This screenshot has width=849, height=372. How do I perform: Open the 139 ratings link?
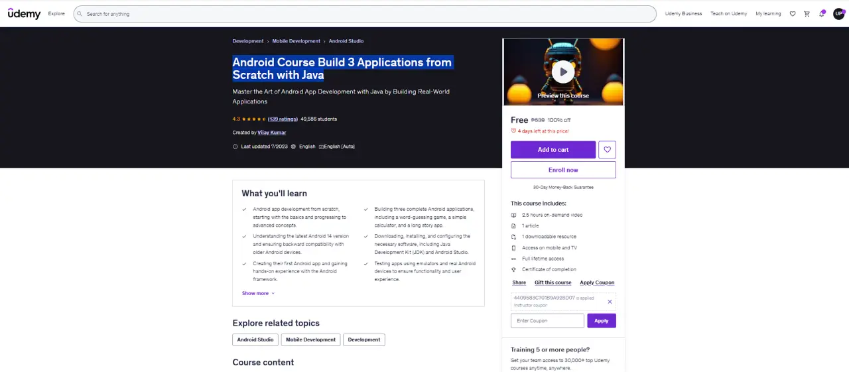point(283,119)
